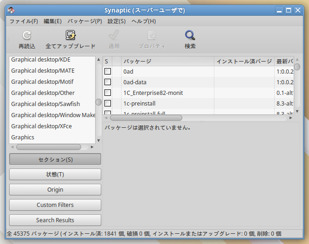This screenshot has width=309, height=244.
Task: Toggle checkbox for 1C_Enterprise82-monit
Action: (x=108, y=93)
